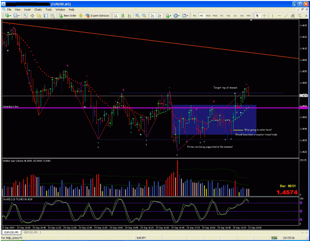This screenshot has width=310, height=241.
Task: Select the H1 timeframe
Action: (222, 15)
